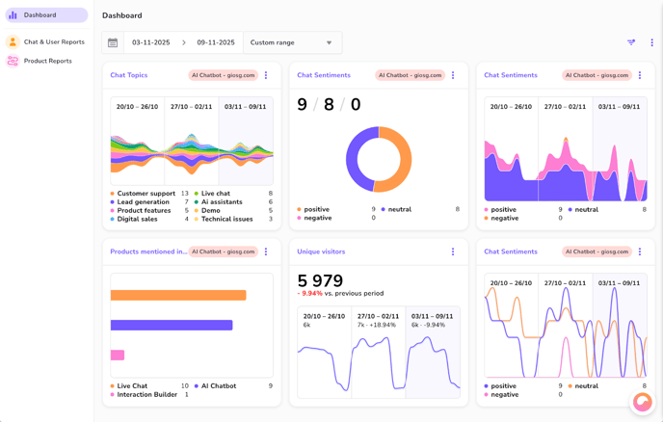Click the Chat Topics card title
663x422 pixels.
[x=129, y=75]
